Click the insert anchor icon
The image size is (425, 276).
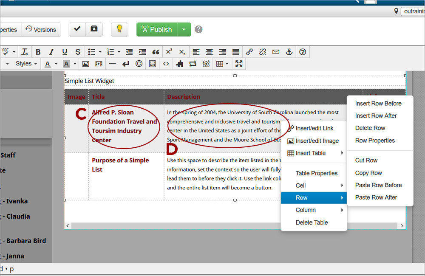coord(289,52)
